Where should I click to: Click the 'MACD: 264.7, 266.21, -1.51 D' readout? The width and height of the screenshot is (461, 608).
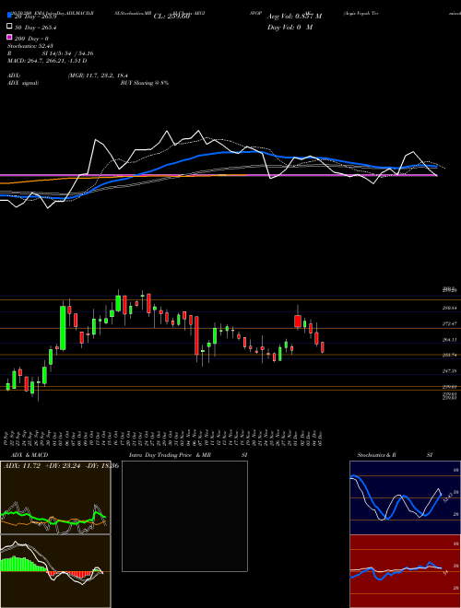(47, 61)
